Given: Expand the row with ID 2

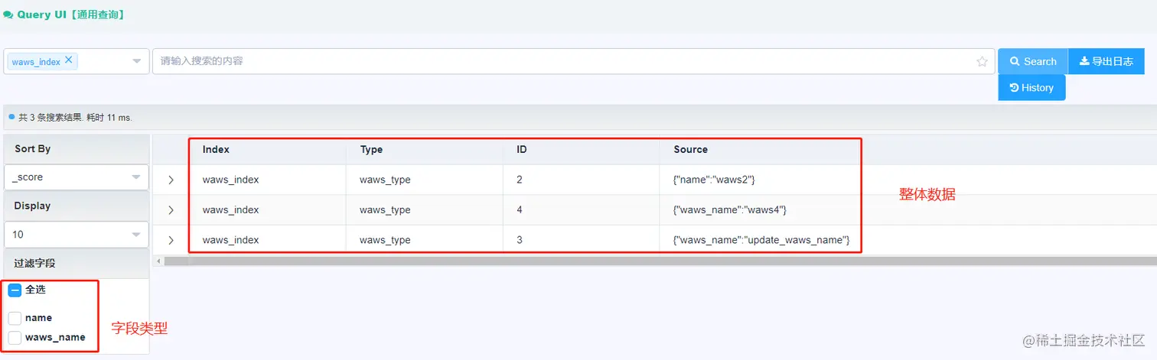Looking at the screenshot, I should click(x=171, y=180).
